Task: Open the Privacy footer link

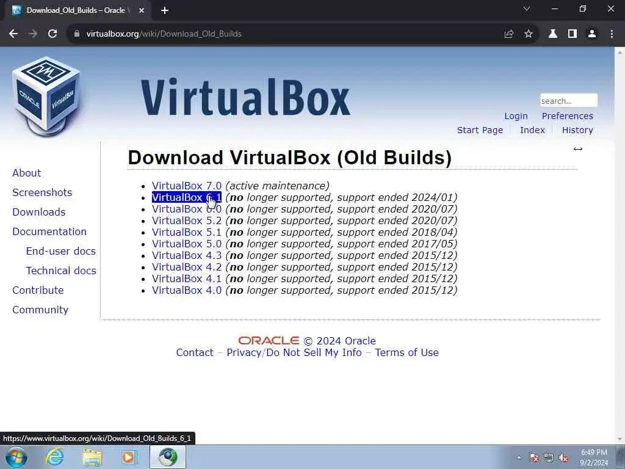Action: [x=244, y=352]
